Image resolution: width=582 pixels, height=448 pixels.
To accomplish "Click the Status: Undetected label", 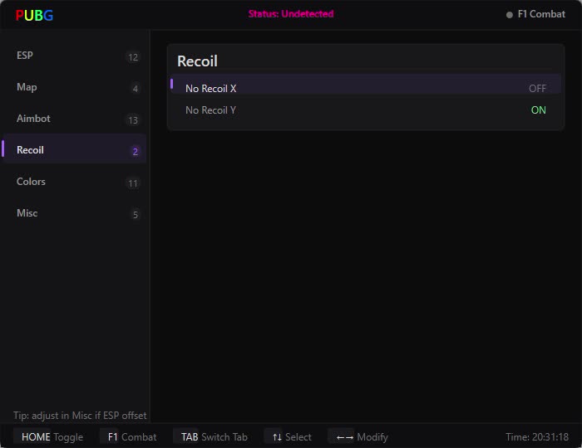I will point(291,14).
